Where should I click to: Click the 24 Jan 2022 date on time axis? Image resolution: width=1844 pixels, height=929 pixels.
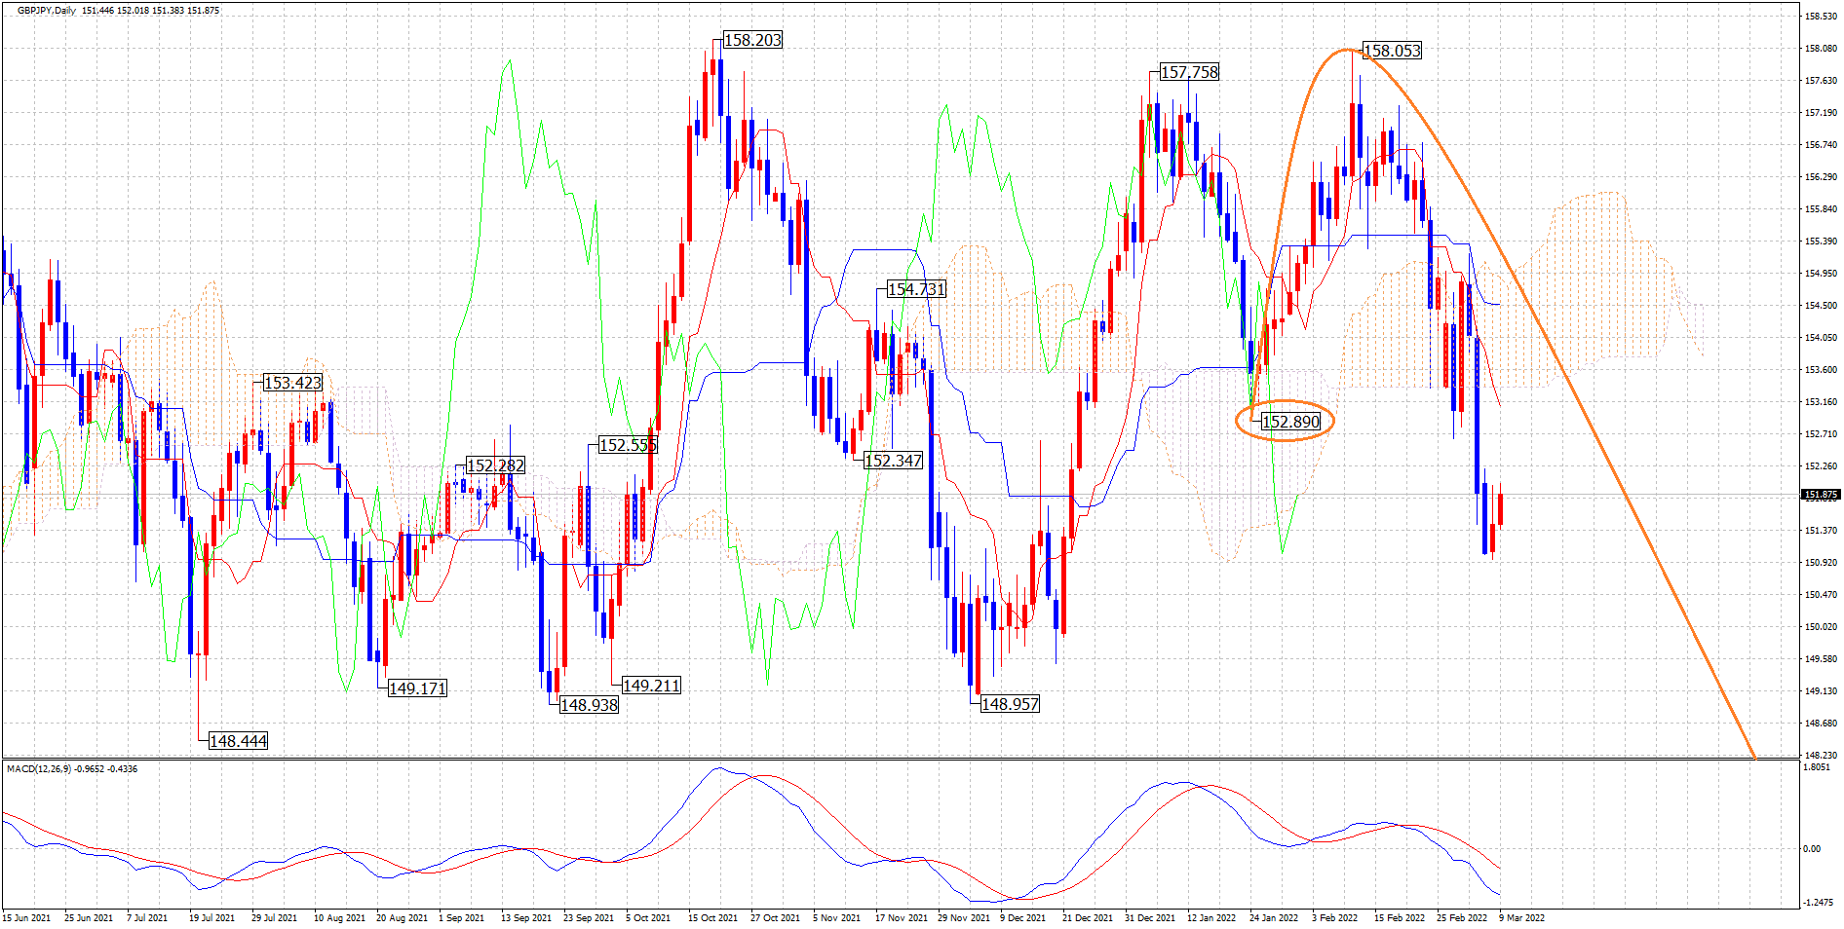pyautogui.click(x=1274, y=917)
